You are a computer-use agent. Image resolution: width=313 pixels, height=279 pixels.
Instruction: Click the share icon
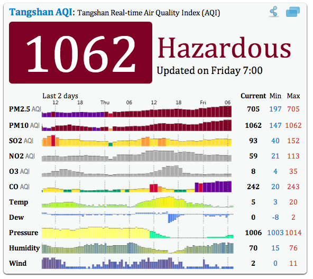[274, 12]
